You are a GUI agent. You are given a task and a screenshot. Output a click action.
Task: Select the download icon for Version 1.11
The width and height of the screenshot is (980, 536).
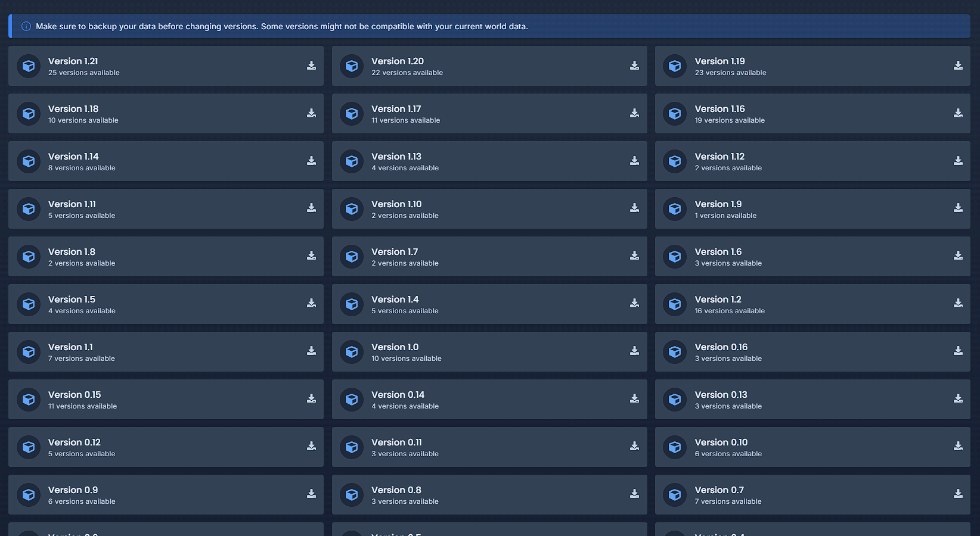tap(311, 208)
